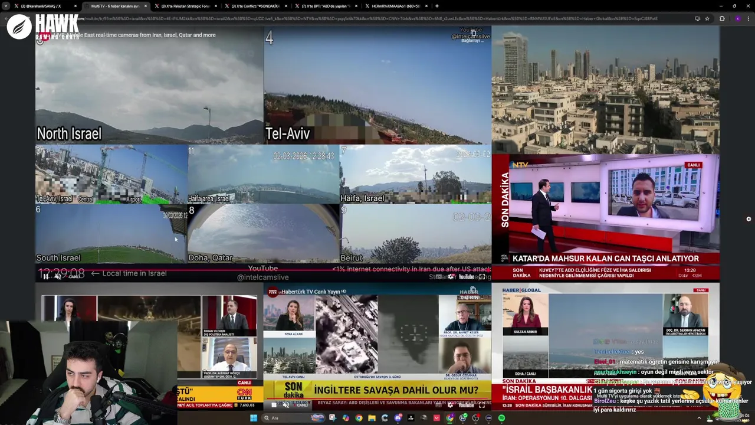The width and height of the screenshot is (755, 425).
Task: Click YouTube logo on Habertürk player
Action: [467, 405]
